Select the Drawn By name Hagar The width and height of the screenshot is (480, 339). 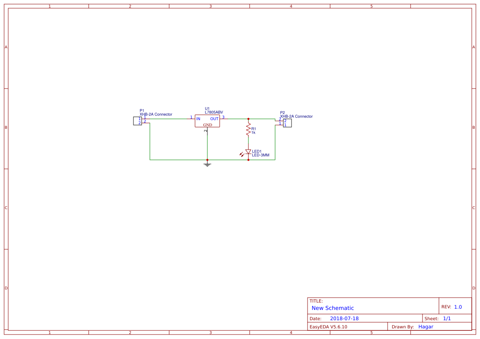(425, 326)
